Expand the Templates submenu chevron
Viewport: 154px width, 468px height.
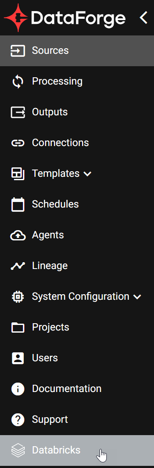(x=87, y=174)
